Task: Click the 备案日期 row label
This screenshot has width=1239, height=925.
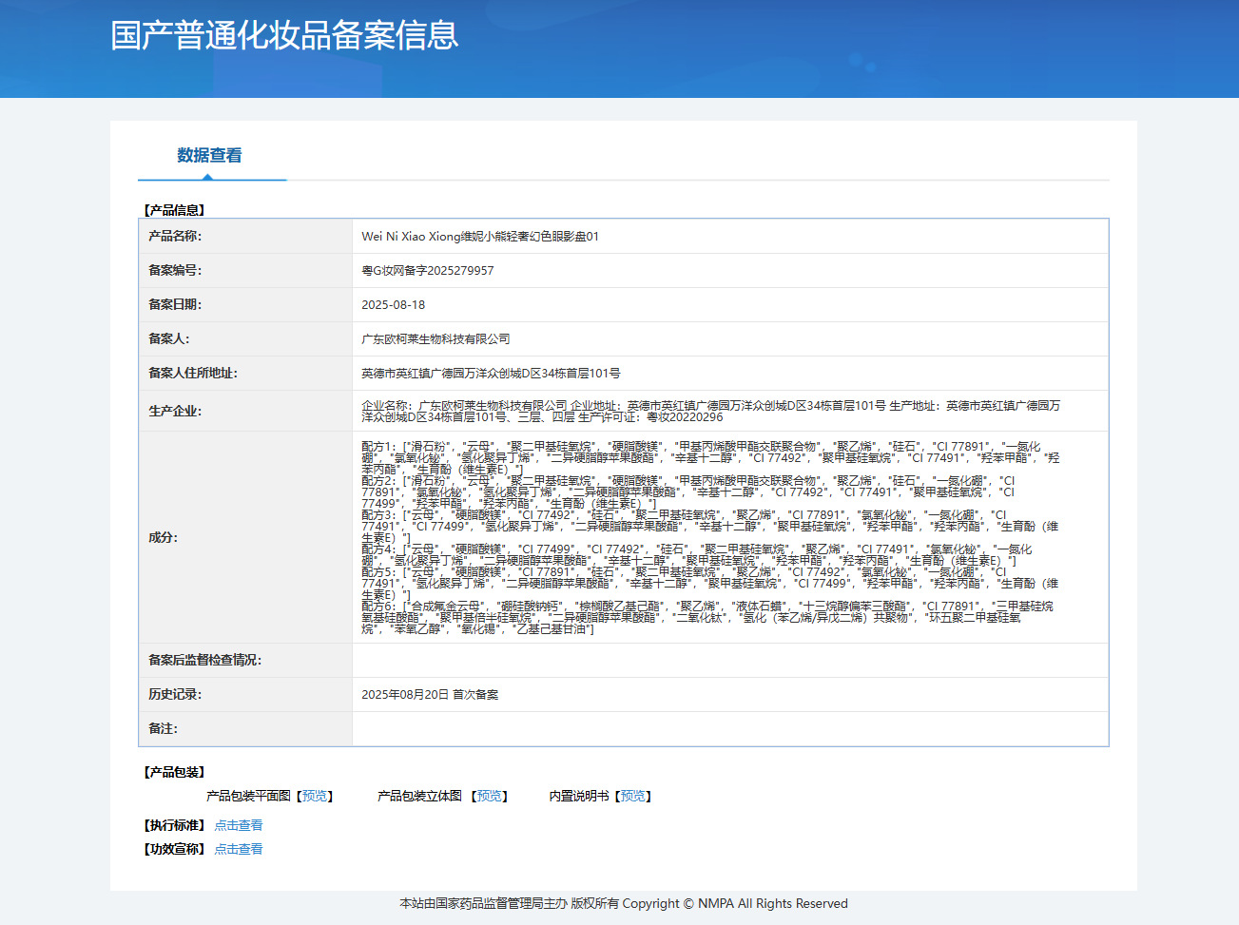Action: [175, 304]
